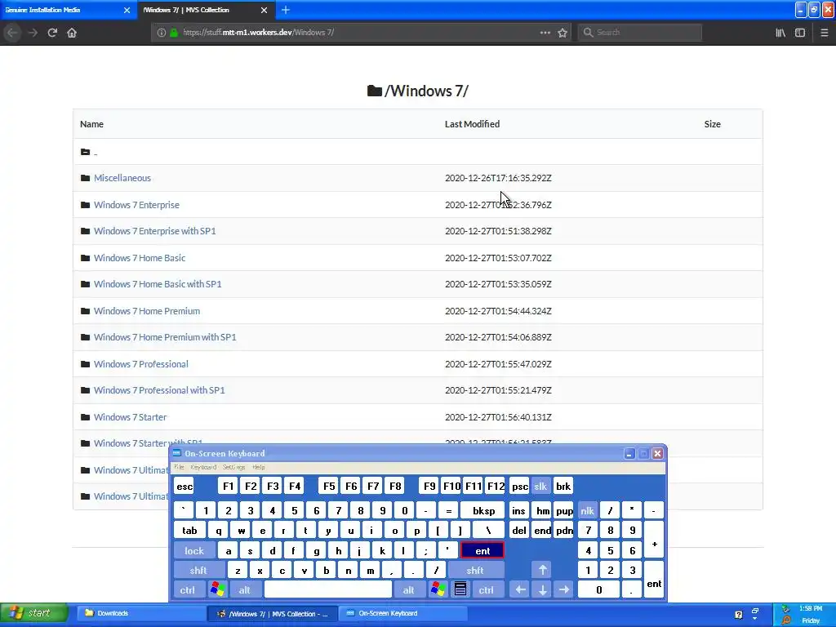Open Windows 7 Home Basic folder

140,257
